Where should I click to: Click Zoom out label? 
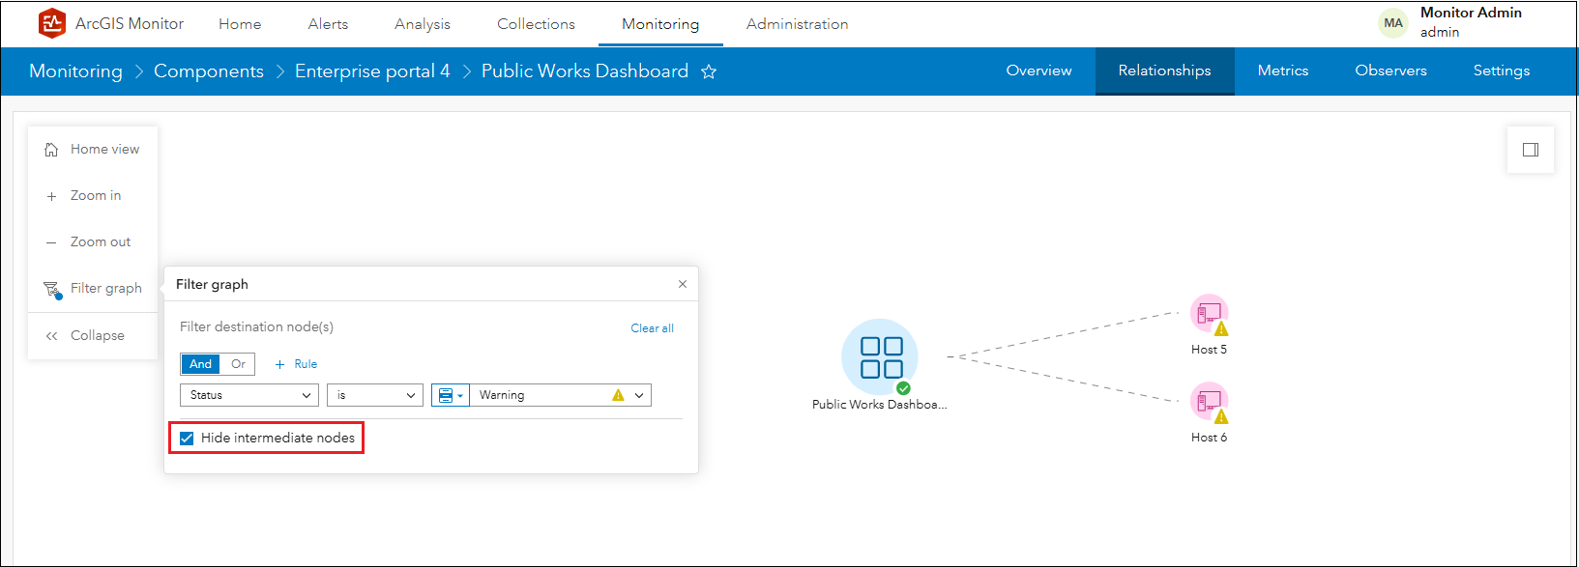101,242
